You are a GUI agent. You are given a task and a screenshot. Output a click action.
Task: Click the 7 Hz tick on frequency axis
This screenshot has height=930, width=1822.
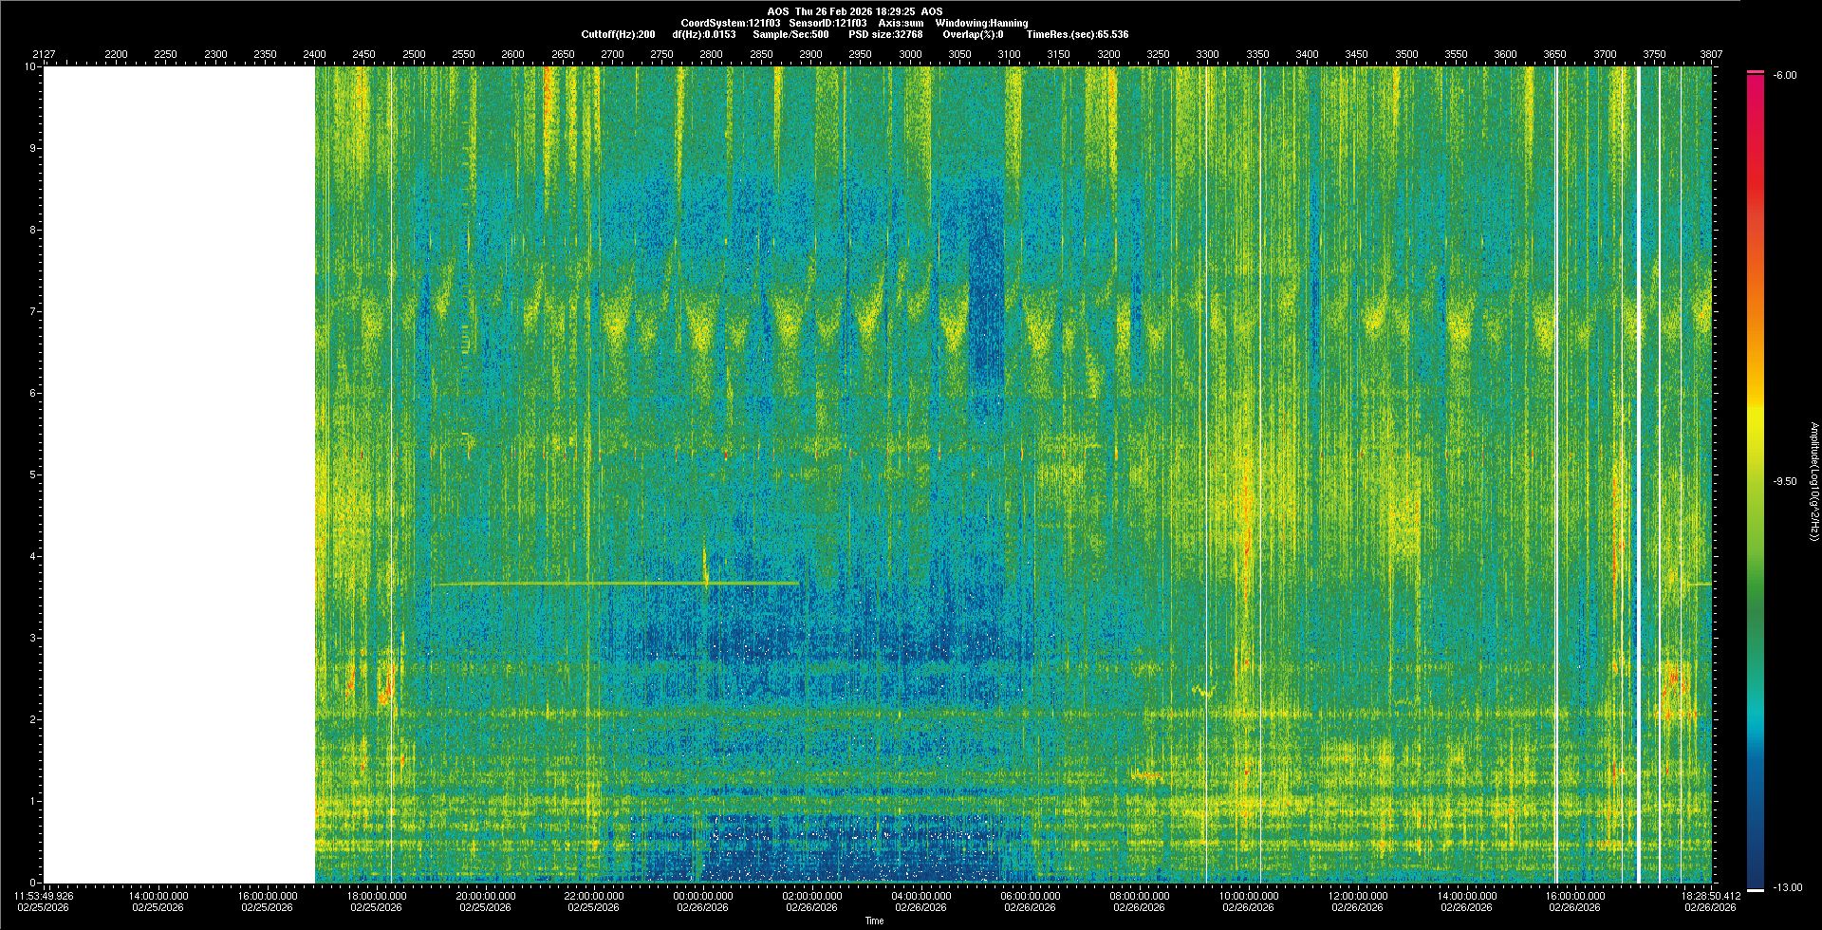pos(32,311)
